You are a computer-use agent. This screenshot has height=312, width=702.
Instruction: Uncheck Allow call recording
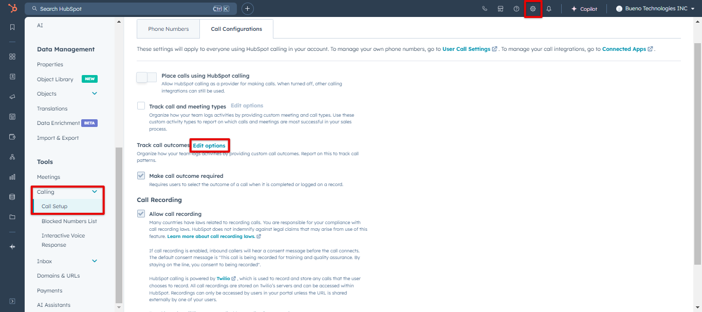[141, 214]
